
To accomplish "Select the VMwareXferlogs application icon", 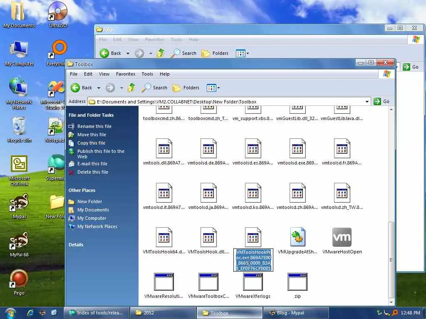I will [x=253, y=282].
